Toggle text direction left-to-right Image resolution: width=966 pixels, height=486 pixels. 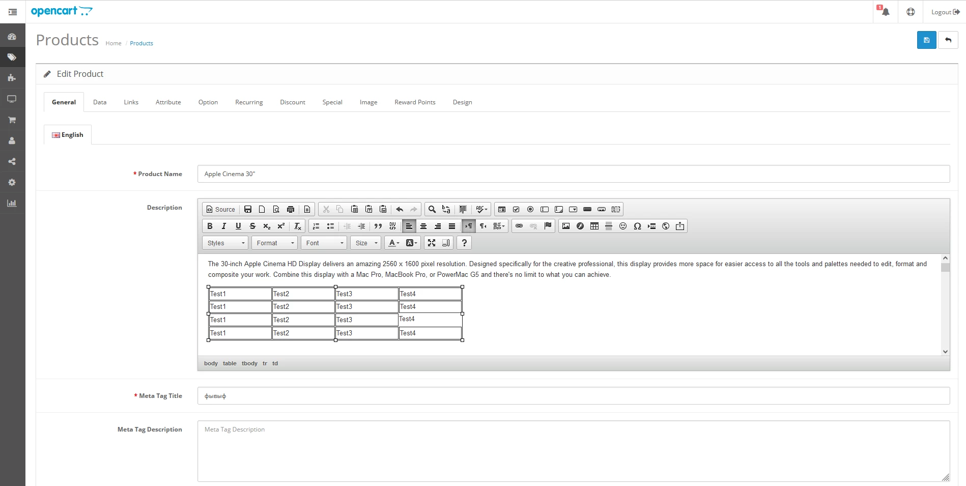469,226
